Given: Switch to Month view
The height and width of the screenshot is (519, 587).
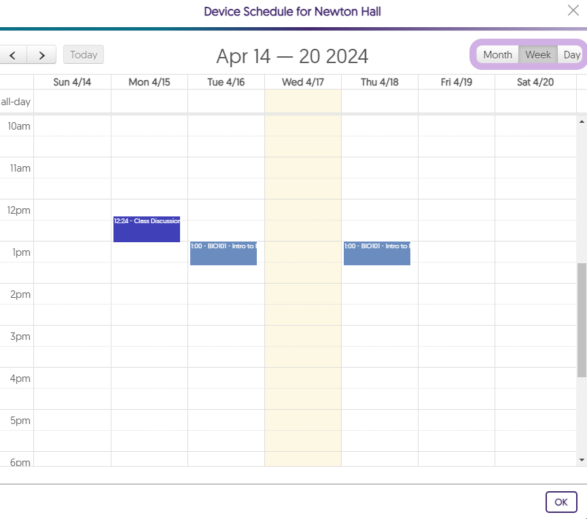Looking at the screenshot, I should pos(497,55).
